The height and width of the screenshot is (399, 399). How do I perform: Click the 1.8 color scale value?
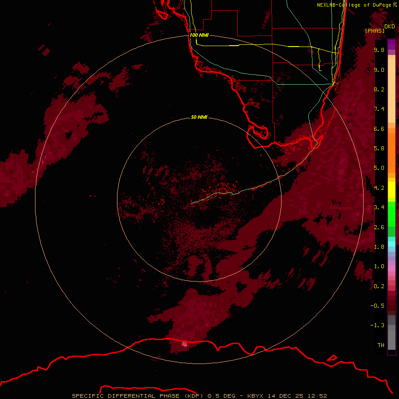click(x=379, y=247)
